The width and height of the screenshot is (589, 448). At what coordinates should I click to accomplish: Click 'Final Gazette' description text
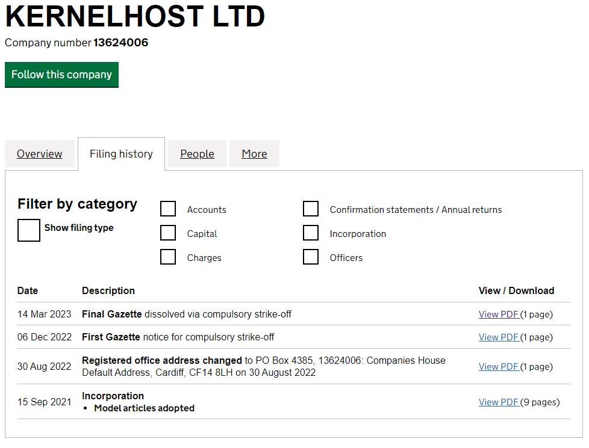(112, 314)
